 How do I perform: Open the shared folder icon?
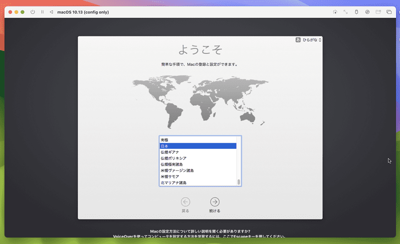378,12
